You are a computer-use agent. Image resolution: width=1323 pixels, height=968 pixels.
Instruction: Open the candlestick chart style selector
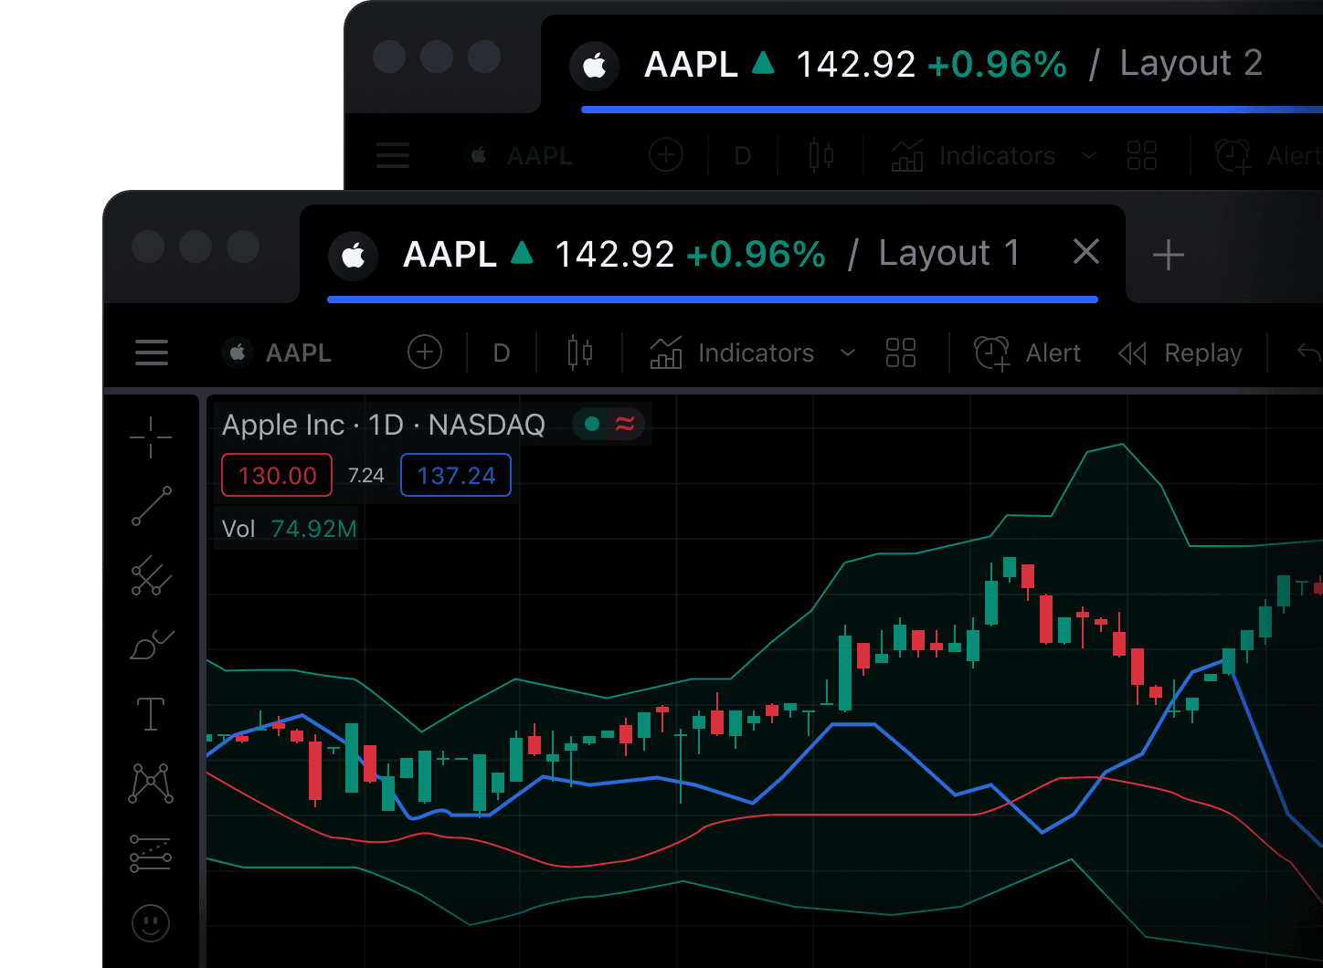click(x=580, y=352)
